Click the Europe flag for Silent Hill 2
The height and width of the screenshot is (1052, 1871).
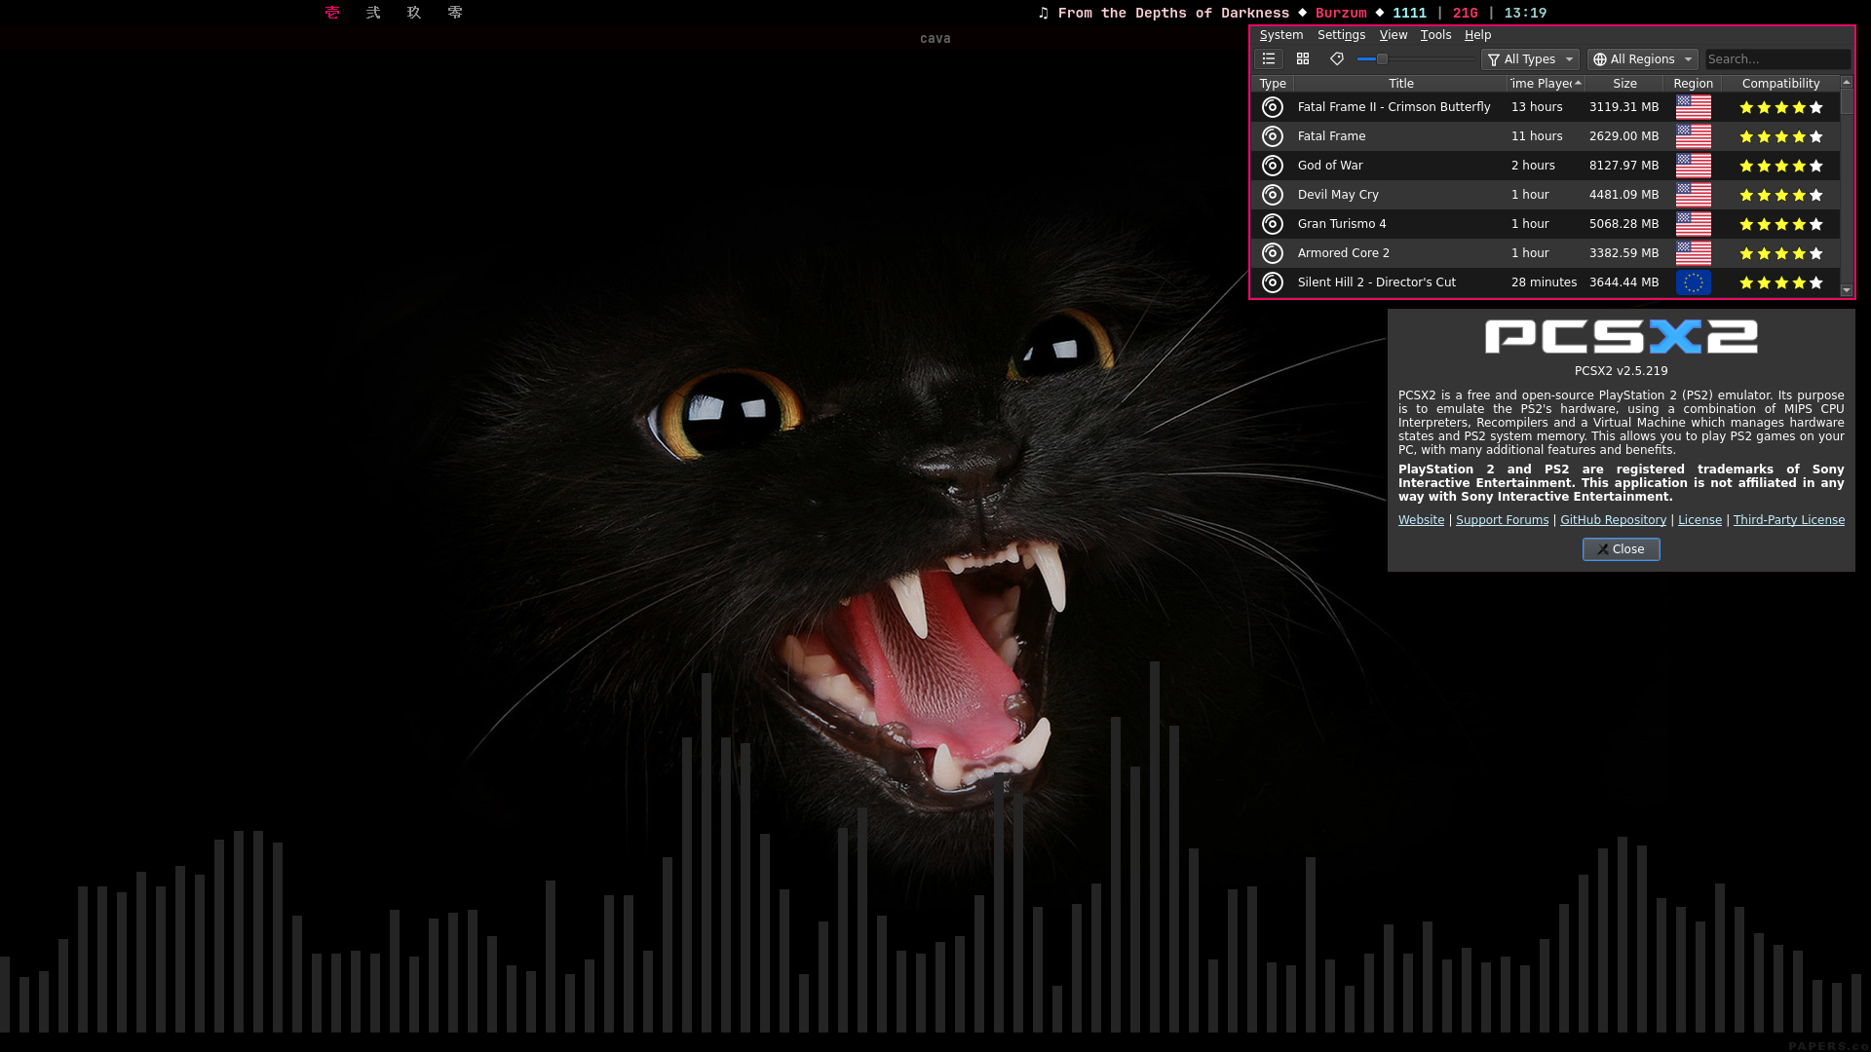pos(1693,282)
